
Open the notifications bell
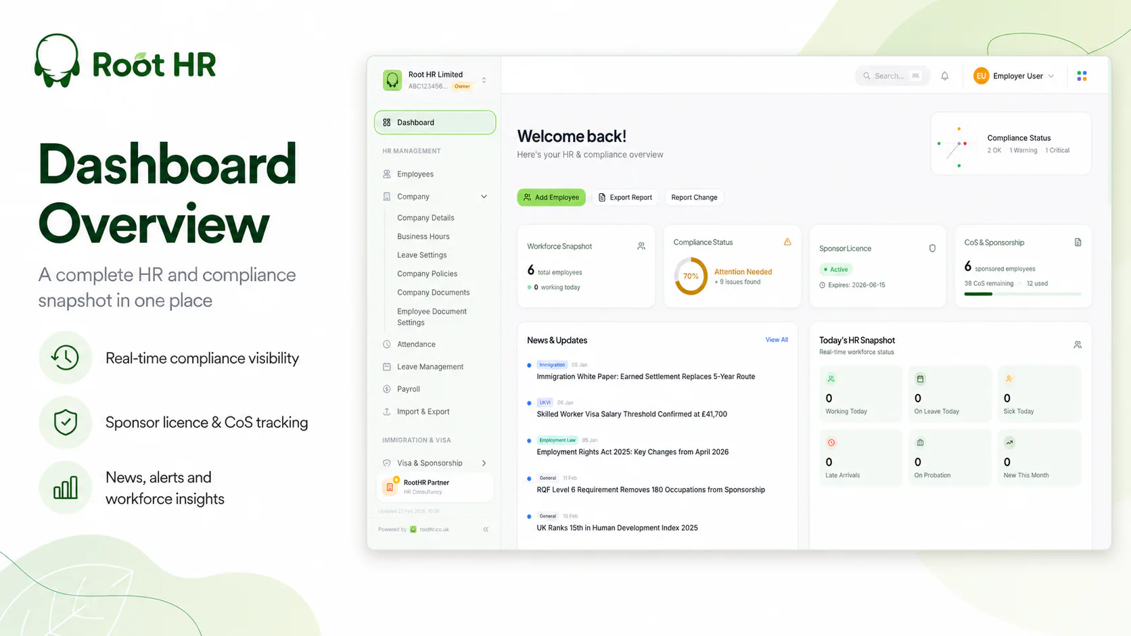[x=945, y=76]
